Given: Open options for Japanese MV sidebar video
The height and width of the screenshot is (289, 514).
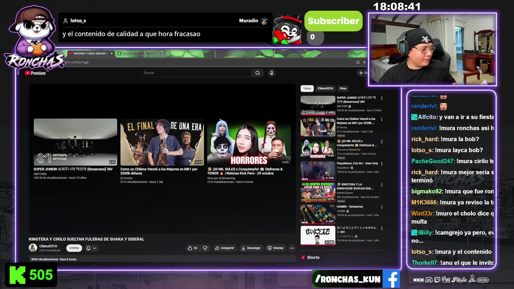Looking at the screenshot, I should pyautogui.click(x=381, y=228).
